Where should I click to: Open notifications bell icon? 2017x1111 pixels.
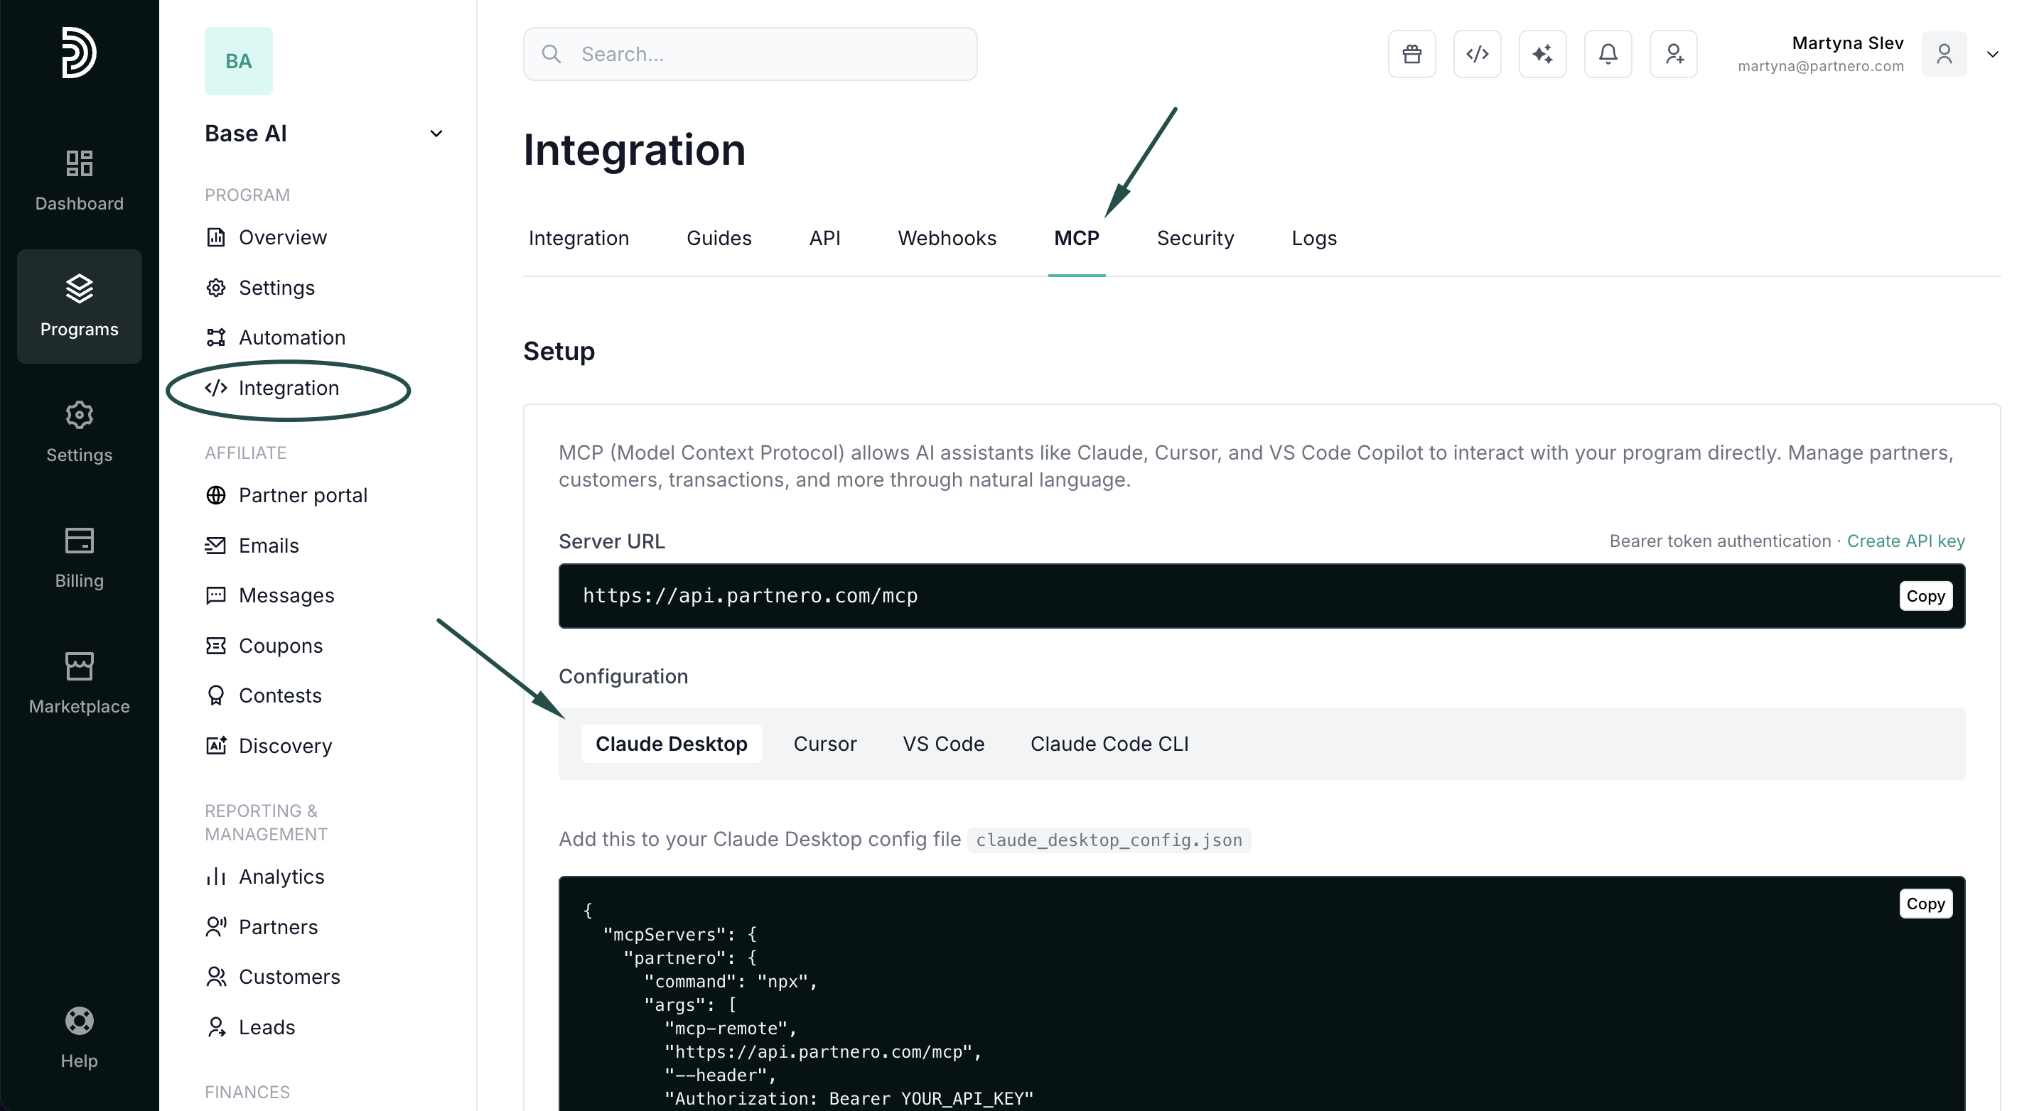point(1608,54)
